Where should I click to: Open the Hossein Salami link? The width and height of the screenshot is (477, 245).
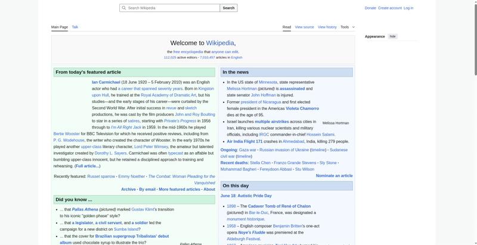320,134
